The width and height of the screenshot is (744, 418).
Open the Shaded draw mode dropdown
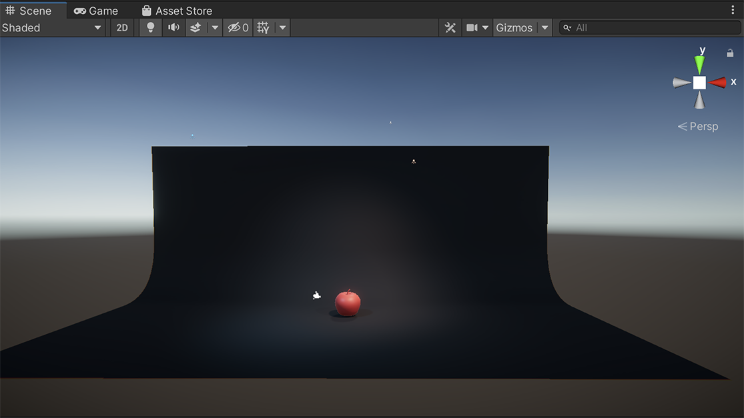coord(52,28)
